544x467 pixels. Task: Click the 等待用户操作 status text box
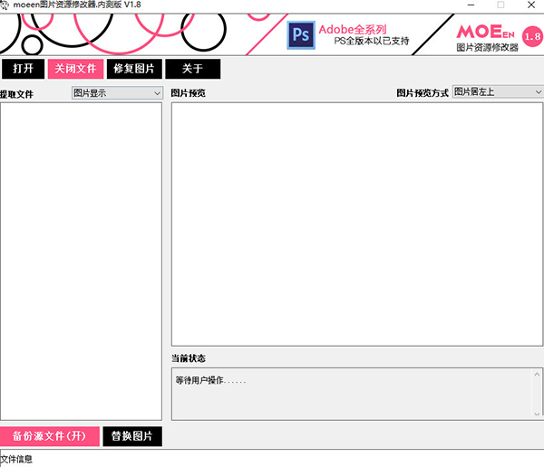(x=357, y=395)
